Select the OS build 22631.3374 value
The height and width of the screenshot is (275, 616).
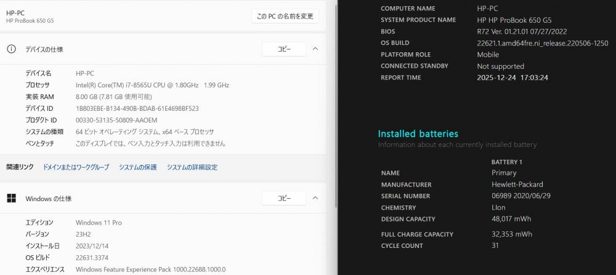click(x=92, y=258)
